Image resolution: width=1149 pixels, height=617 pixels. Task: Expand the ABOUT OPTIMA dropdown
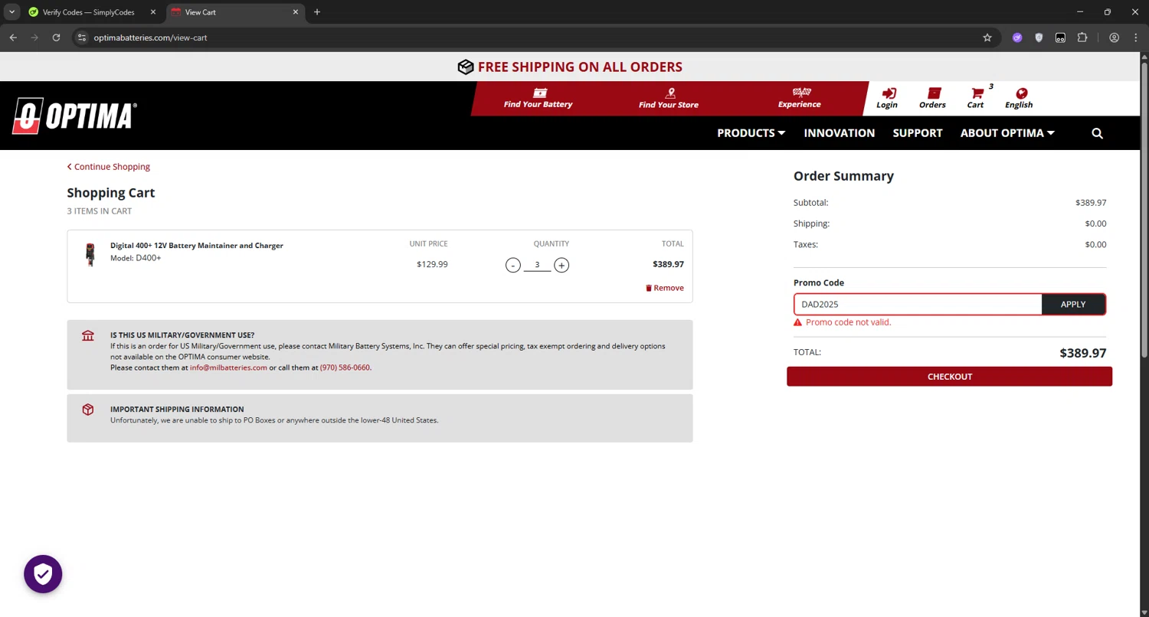(x=1007, y=133)
